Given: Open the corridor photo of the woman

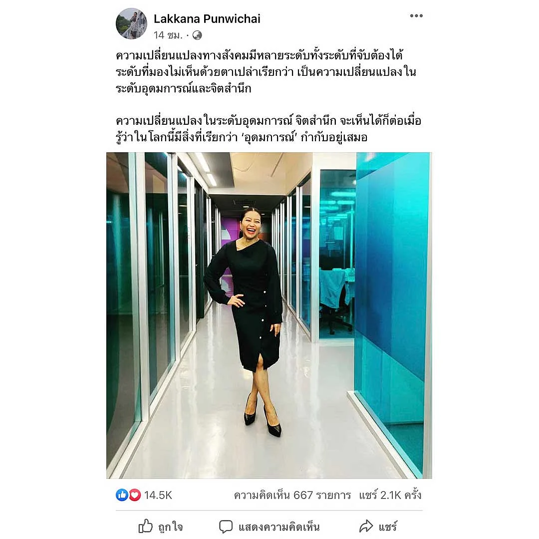Looking at the screenshot, I should point(269,315).
